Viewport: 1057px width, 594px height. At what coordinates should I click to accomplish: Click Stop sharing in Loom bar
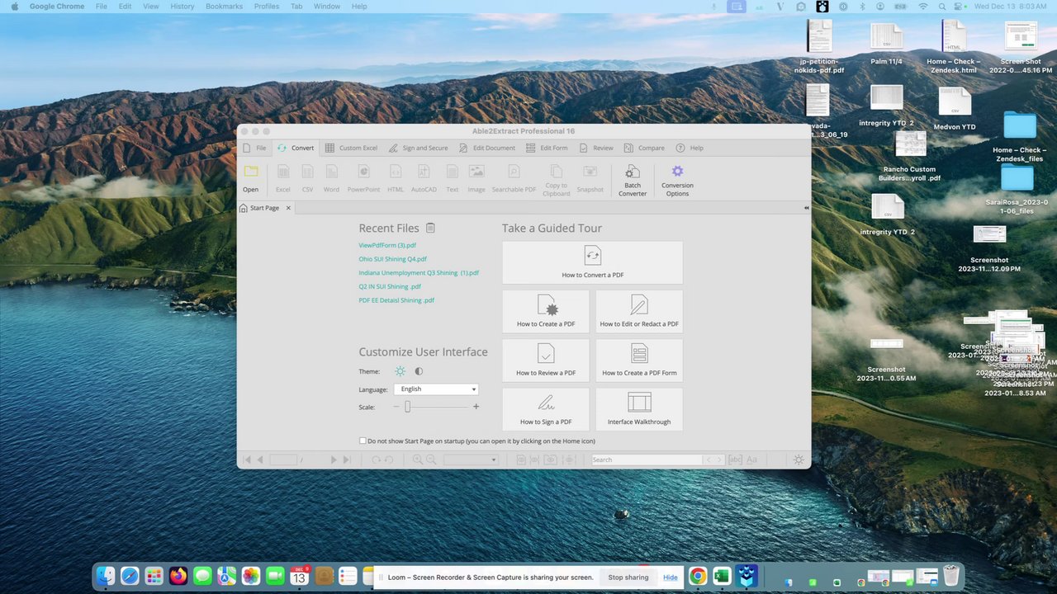tap(628, 577)
